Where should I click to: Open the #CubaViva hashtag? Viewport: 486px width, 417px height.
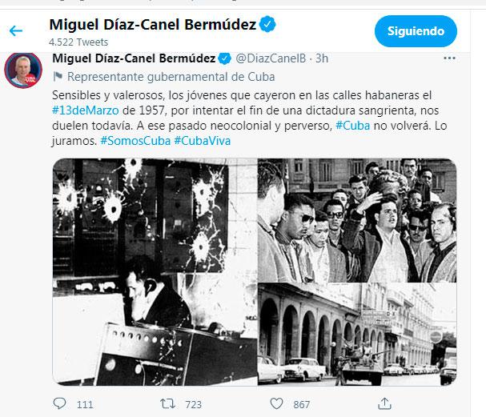203,141
